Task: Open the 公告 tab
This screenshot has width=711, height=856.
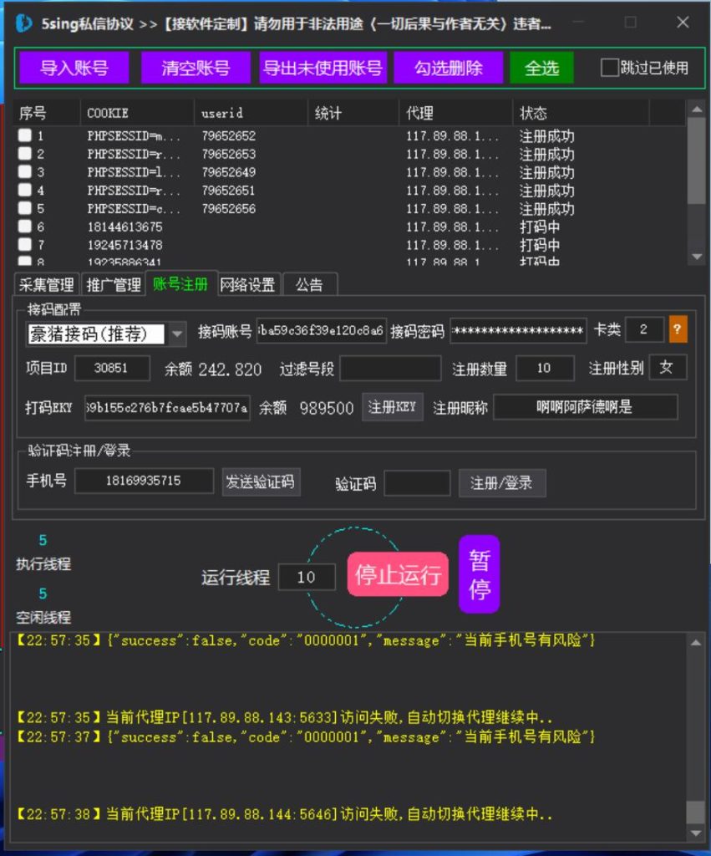Action: (310, 283)
